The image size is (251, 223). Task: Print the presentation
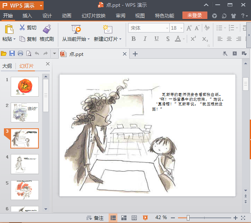pos(20,53)
